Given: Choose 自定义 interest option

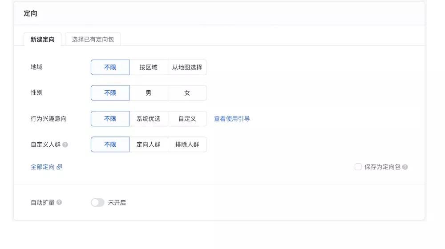Looking at the screenshot, I should [187, 119].
